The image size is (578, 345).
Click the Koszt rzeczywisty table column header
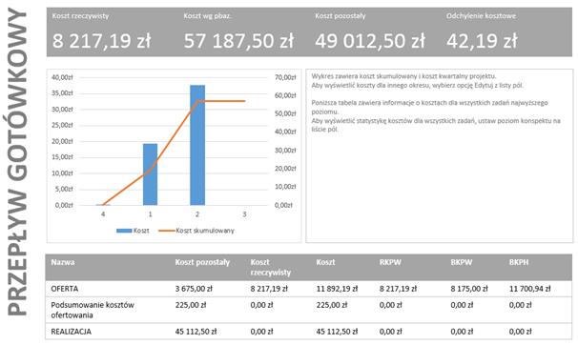point(271,267)
